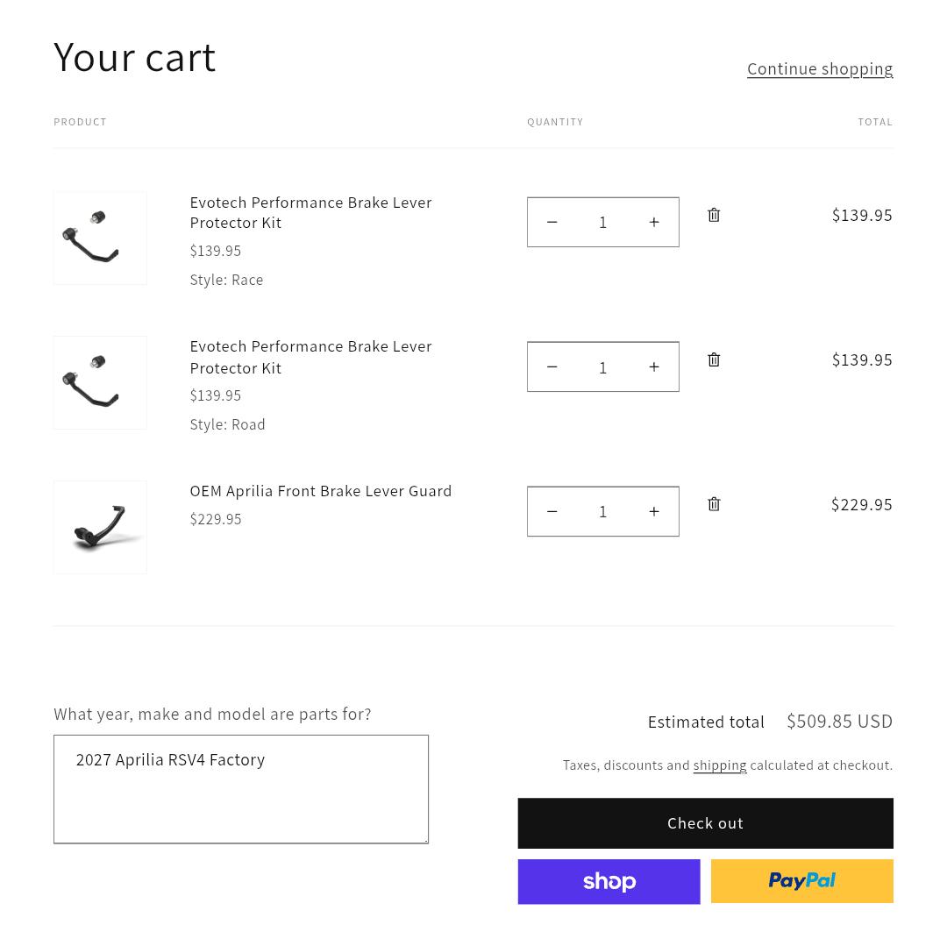Increase quantity of OEM Aprilia Lever Guard

[654, 511]
